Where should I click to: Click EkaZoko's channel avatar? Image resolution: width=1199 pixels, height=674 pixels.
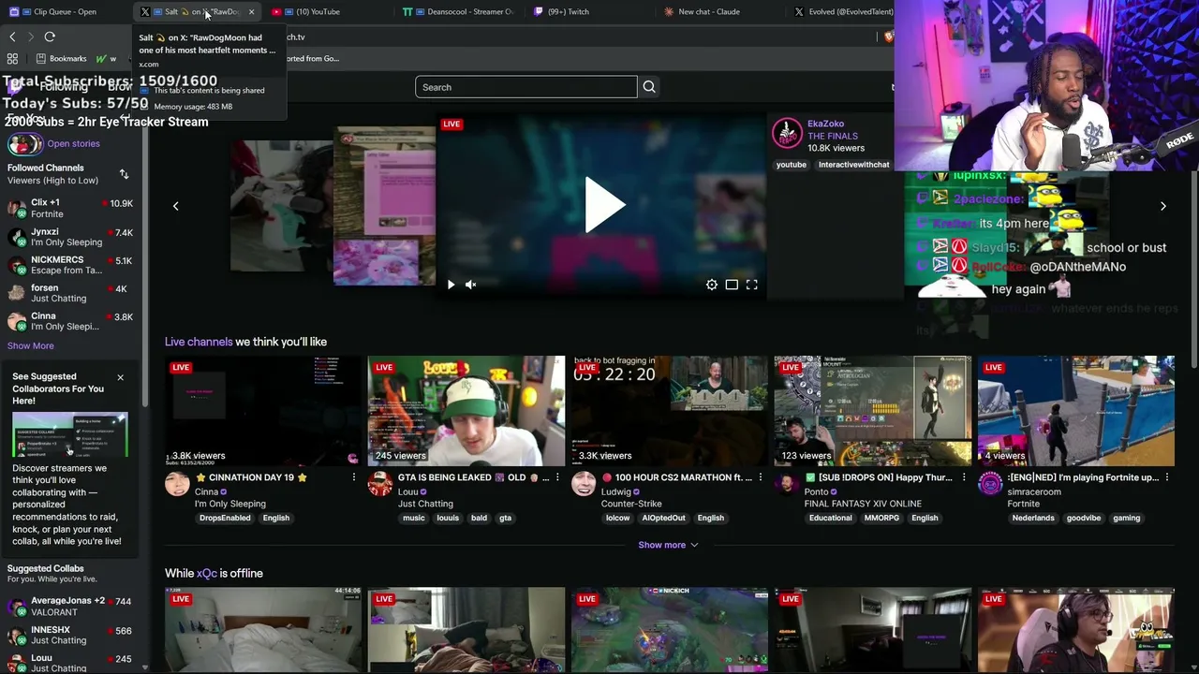pyautogui.click(x=787, y=133)
